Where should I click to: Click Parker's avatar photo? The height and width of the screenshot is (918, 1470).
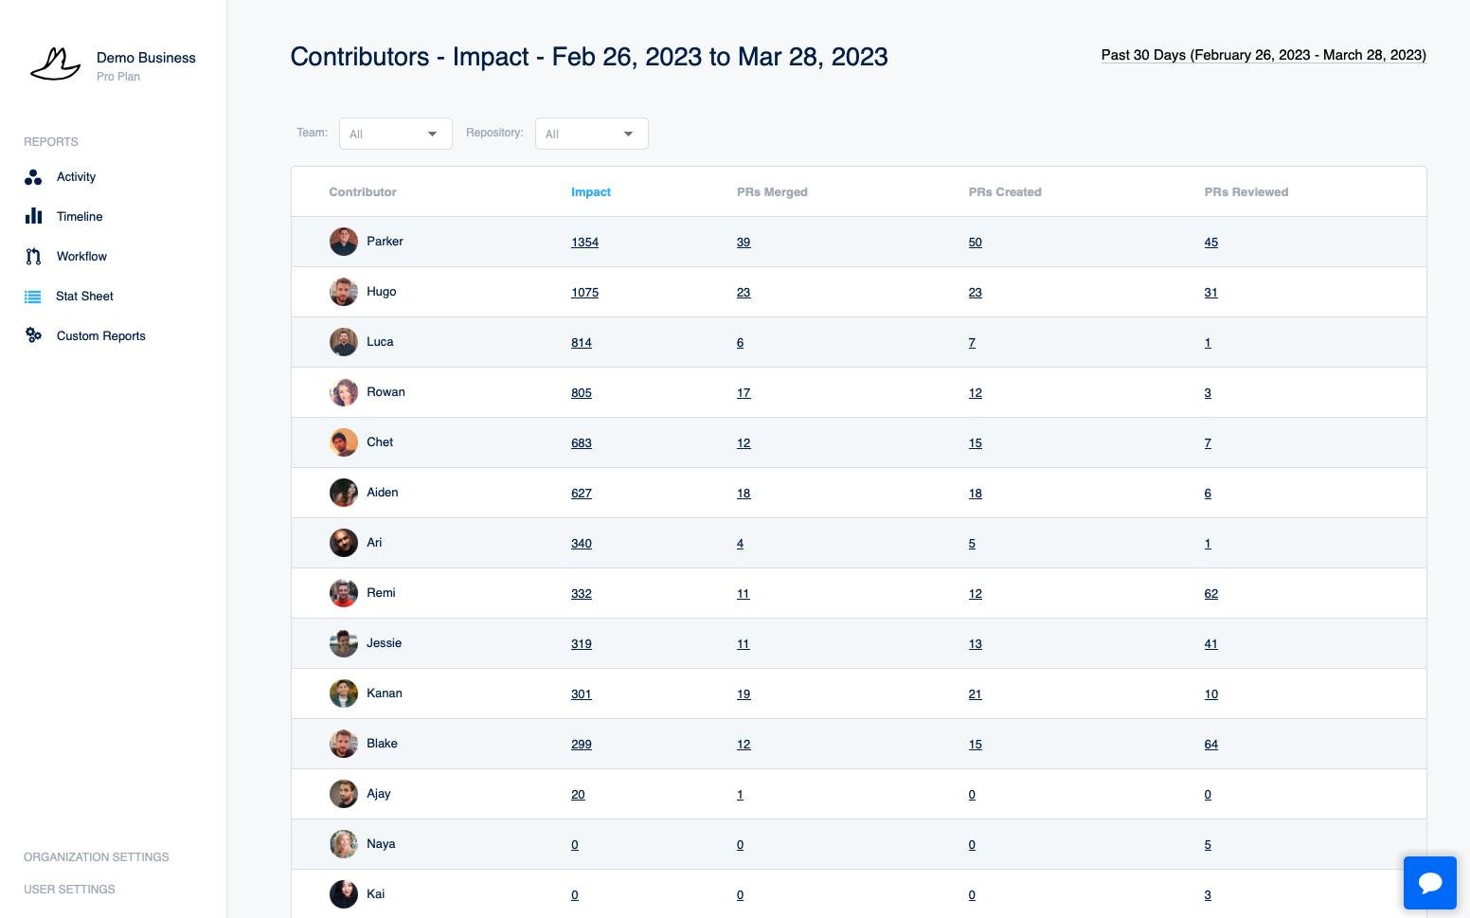[x=344, y=242]
